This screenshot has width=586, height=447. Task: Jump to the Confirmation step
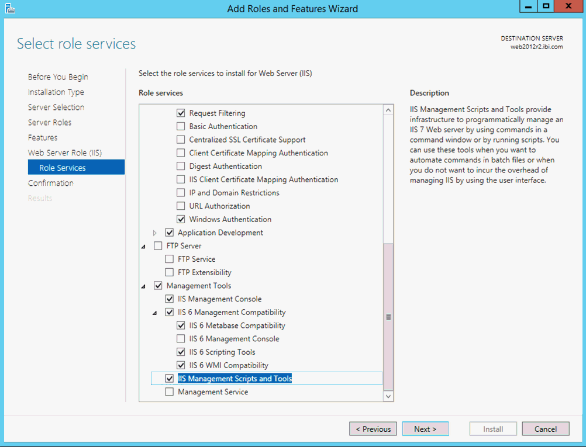pyautogui.click(x=51, y=183)
